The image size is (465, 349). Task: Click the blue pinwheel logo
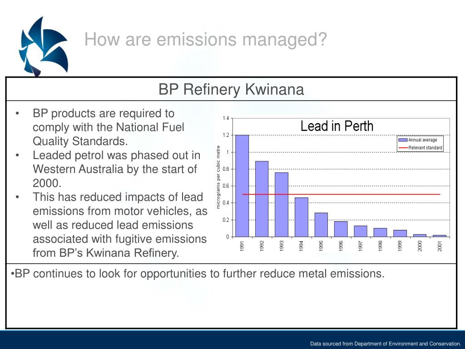pos(44,47)
